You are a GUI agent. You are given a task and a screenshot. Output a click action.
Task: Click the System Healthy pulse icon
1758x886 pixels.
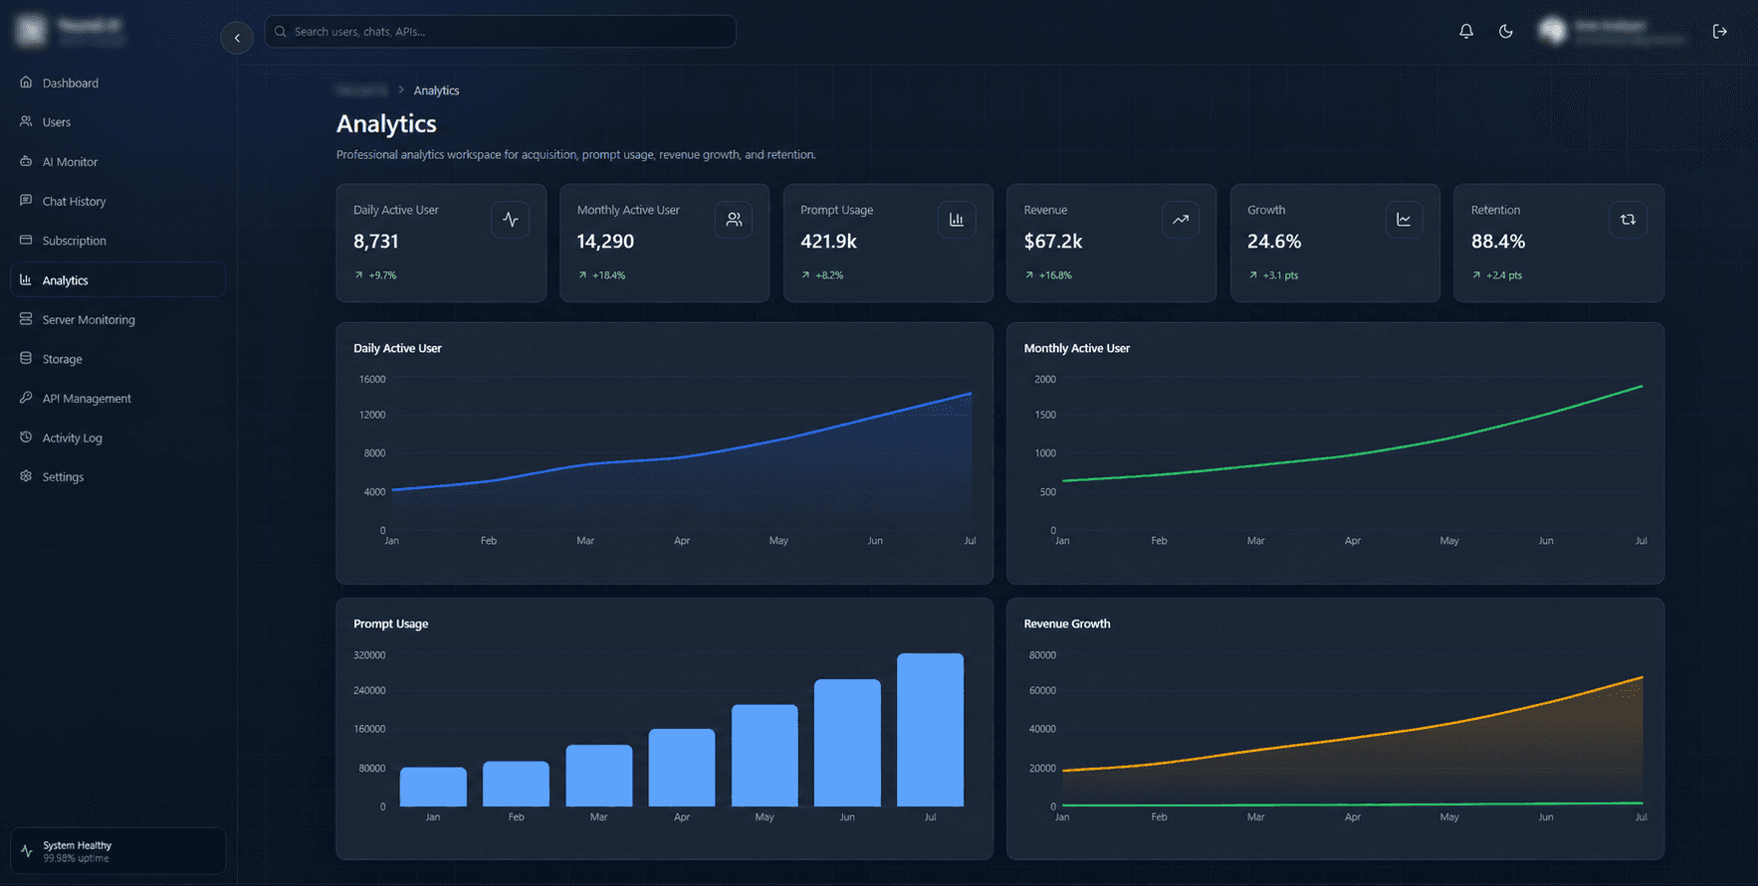pyautogui.click(x=27, y=851)
